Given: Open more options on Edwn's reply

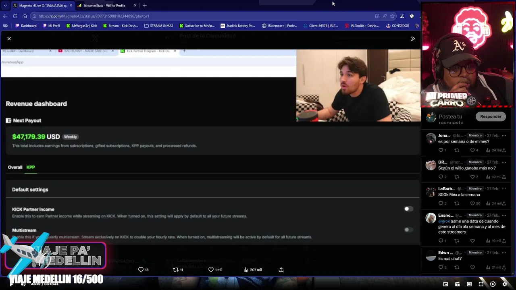Looking at the screenshot, I should 504,253.
